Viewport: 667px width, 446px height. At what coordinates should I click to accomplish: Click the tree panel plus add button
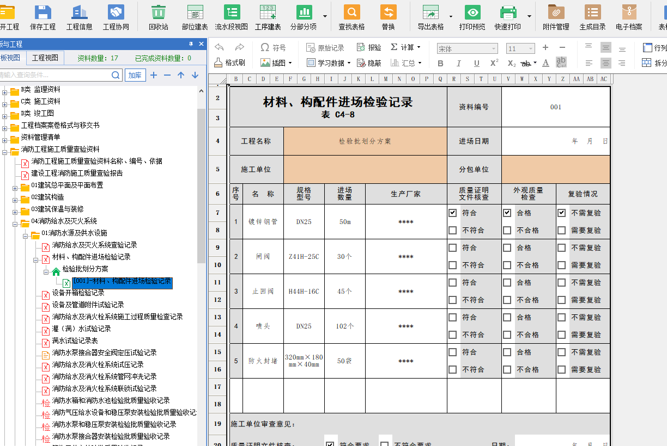point(154,75)
